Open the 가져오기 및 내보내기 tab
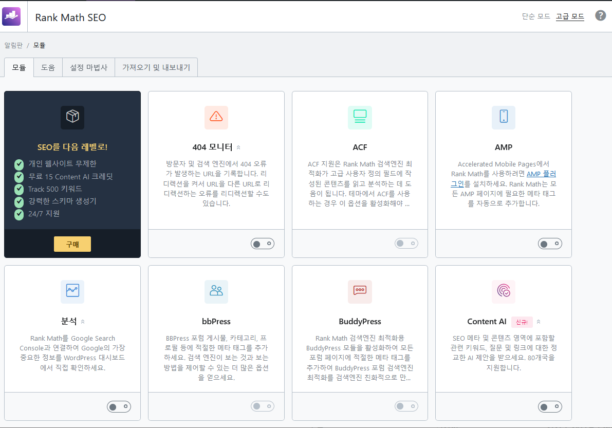The image size is (612, 428). point(156,67)
